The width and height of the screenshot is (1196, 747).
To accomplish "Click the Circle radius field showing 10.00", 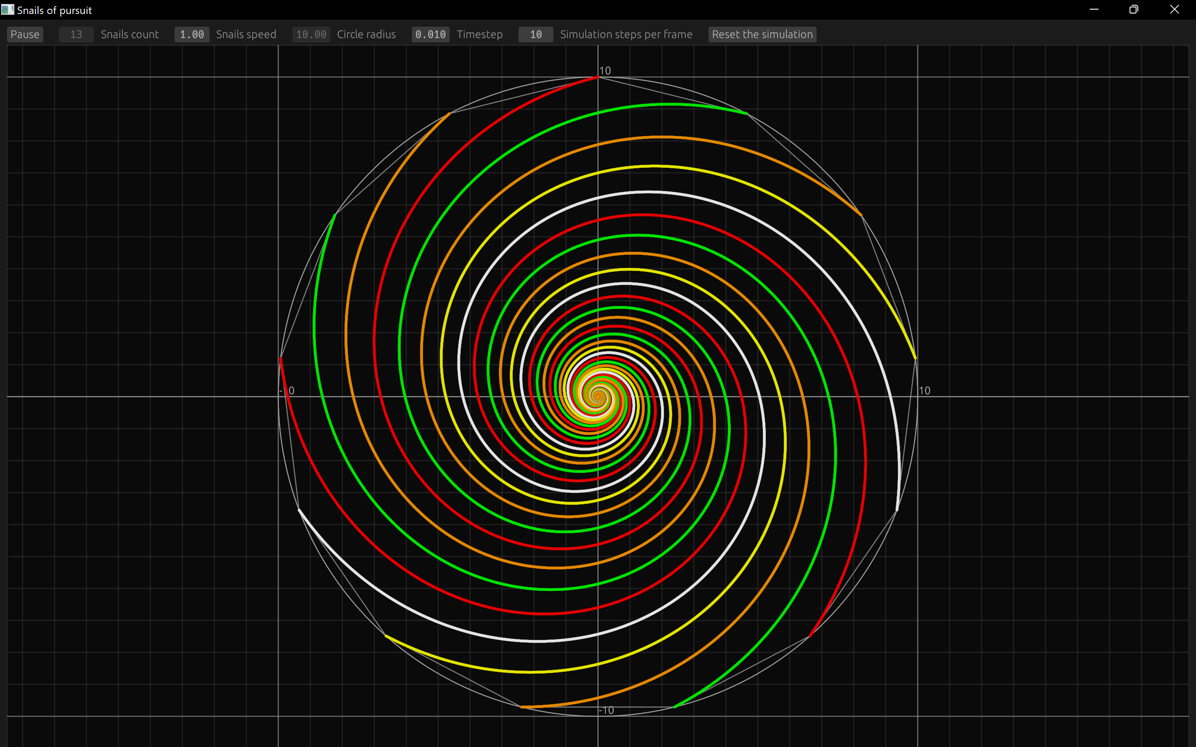I will point(311,34).
